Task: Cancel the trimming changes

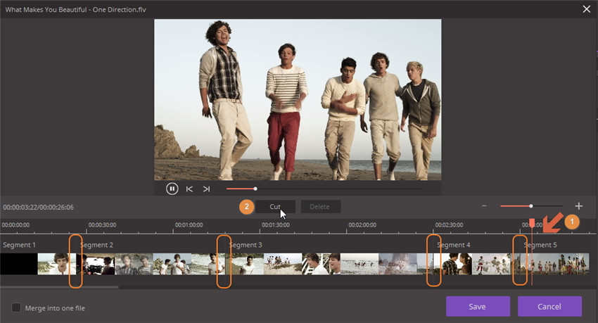Action: click(549, 306)
